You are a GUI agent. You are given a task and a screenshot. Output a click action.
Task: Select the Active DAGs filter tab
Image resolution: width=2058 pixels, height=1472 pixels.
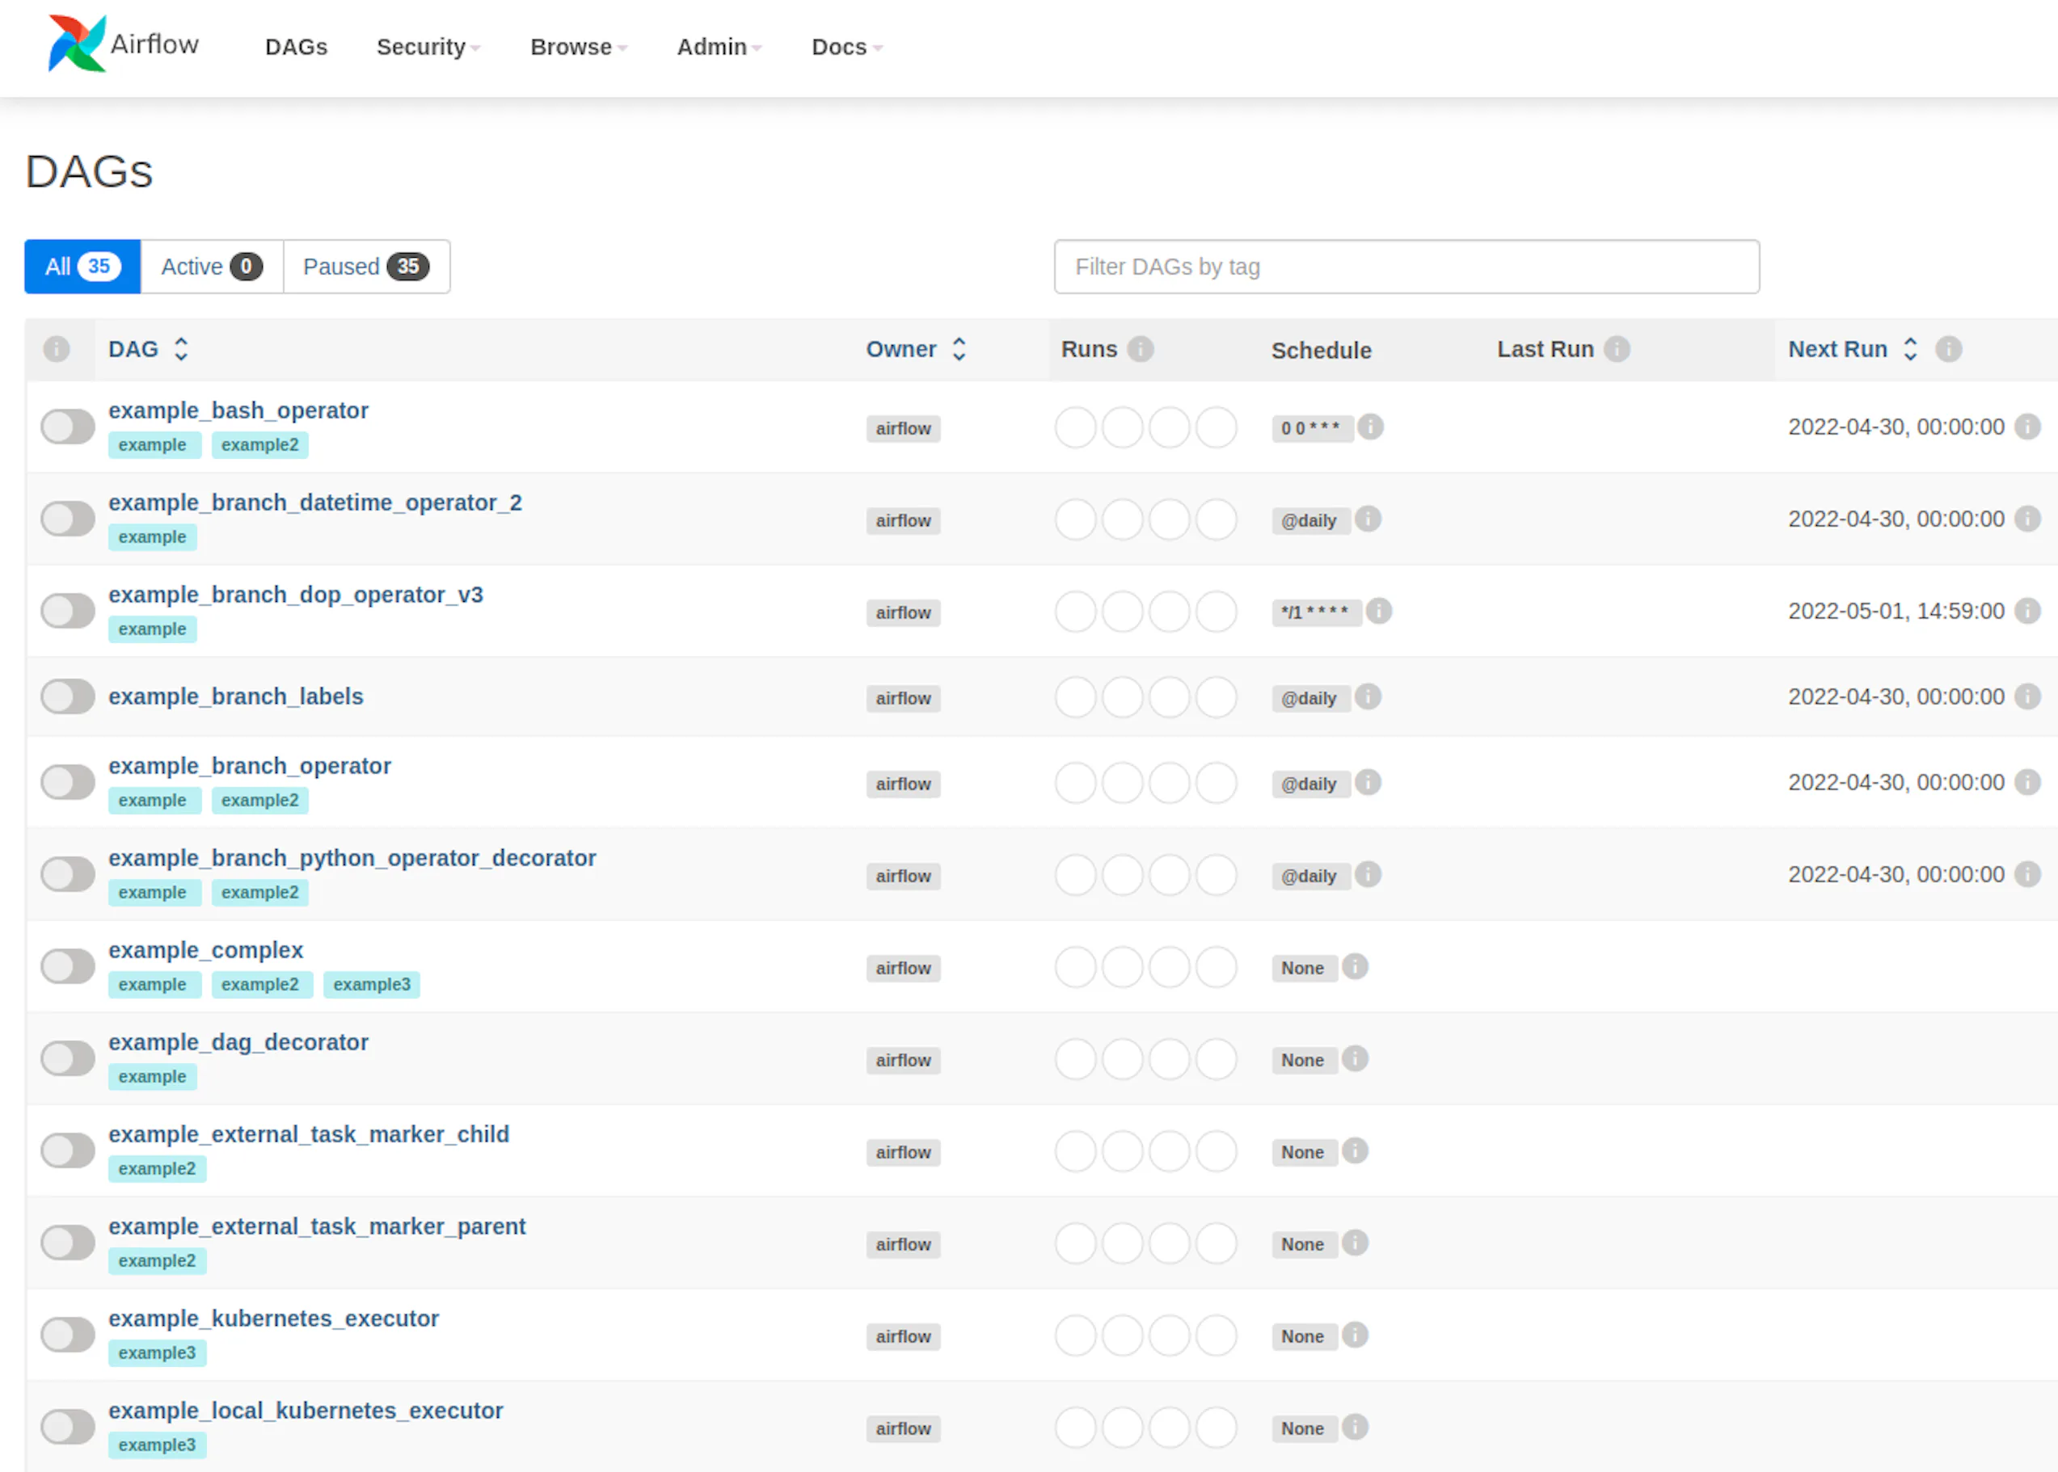[211, 267]
